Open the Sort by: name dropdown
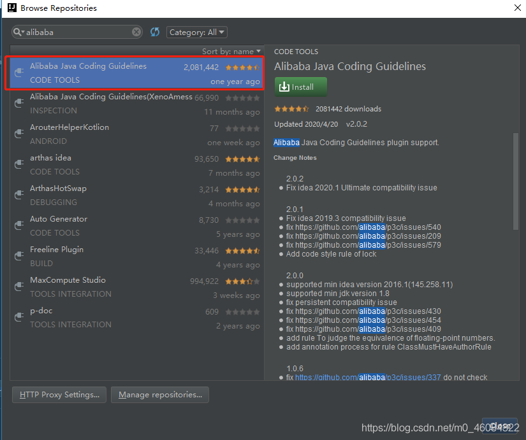526x440 pixels. (x=231, y=52)
